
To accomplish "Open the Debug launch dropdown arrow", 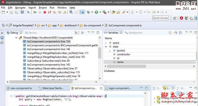I will pyautogui.click(x=92, y=12).
